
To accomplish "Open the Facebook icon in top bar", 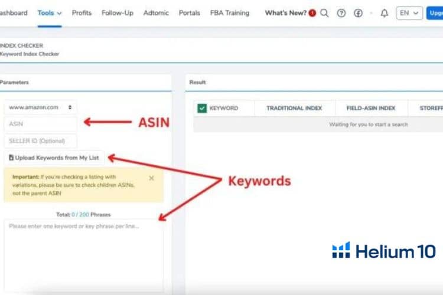I will pos(359,13).
